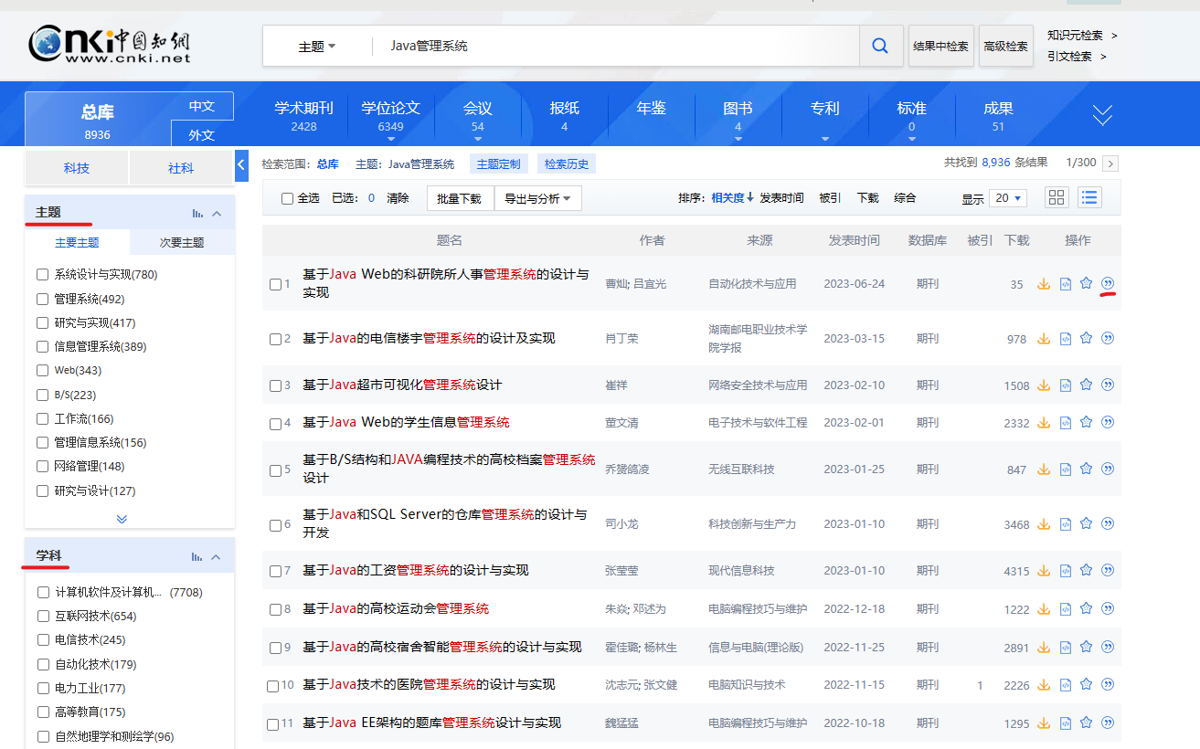Select the 外文 language tab
Screen dimensions: 1200x749
click(x=202, y=134)
